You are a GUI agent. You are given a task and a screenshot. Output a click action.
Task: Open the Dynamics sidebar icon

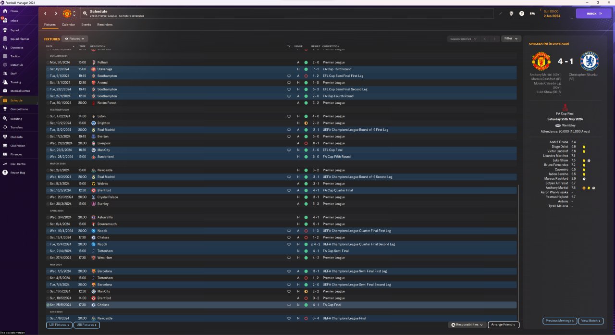[x=4, y=48]
